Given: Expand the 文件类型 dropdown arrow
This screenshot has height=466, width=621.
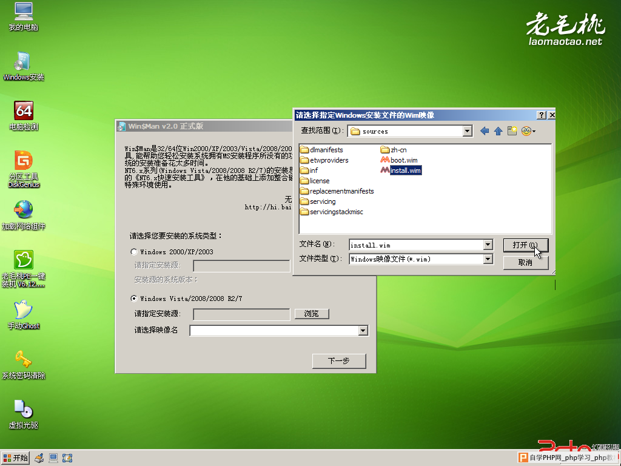Looking at the screenshot, I should point(488,259).
